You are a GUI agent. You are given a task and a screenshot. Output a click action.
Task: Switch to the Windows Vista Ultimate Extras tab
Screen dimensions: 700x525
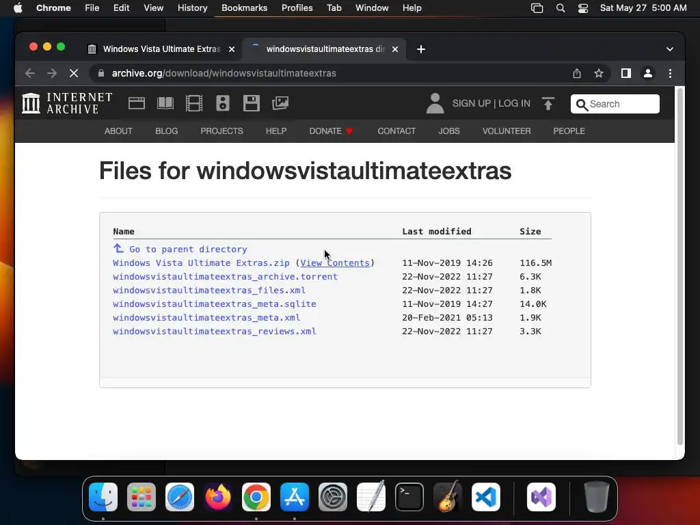[161, 49]
